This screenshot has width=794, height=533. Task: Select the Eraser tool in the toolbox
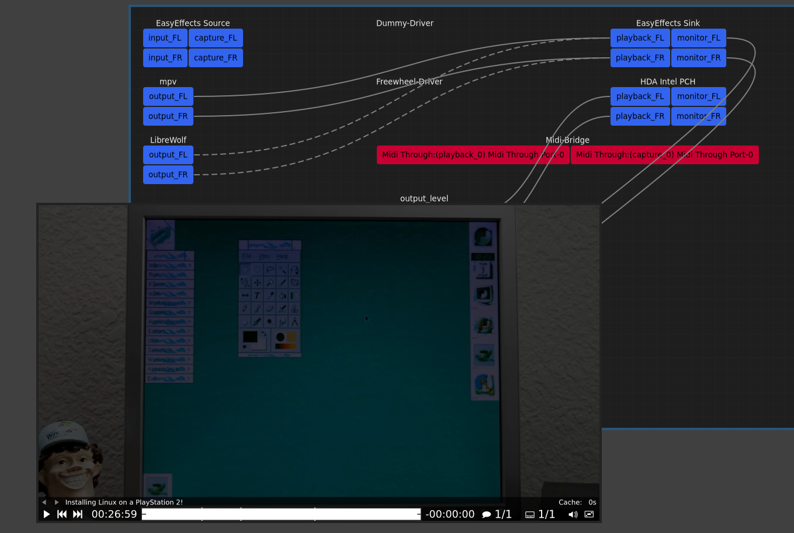(x=269, y=309)
